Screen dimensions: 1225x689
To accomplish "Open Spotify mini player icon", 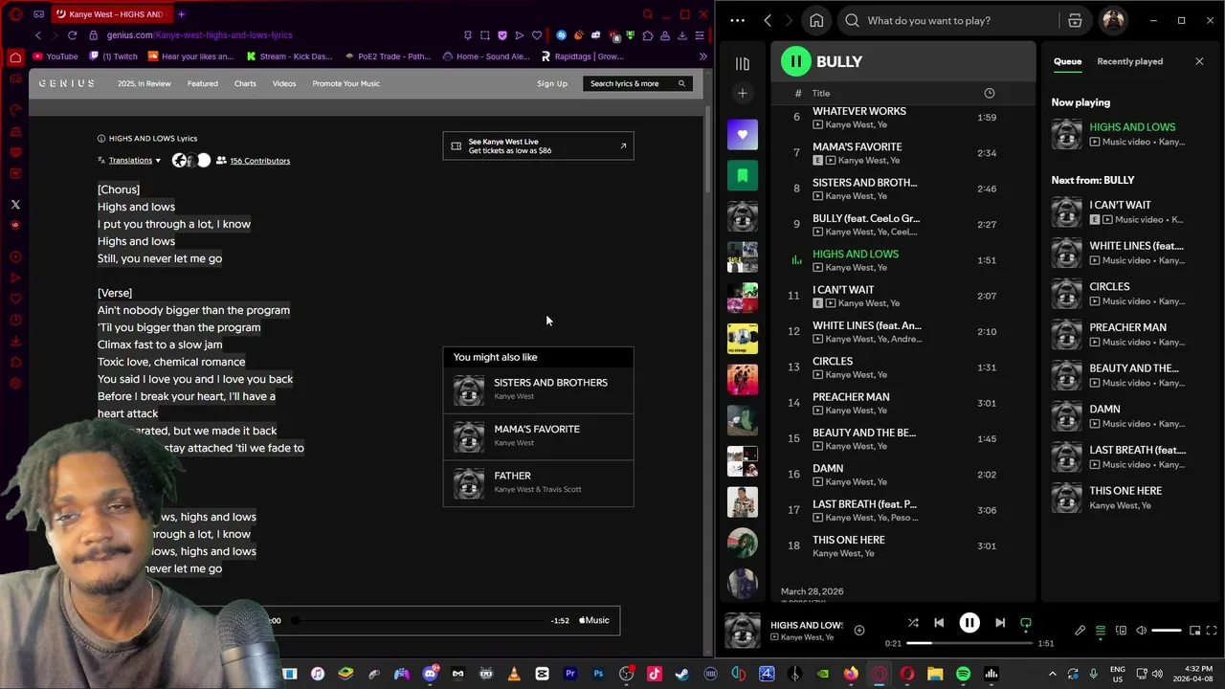I will point(1194,631).
